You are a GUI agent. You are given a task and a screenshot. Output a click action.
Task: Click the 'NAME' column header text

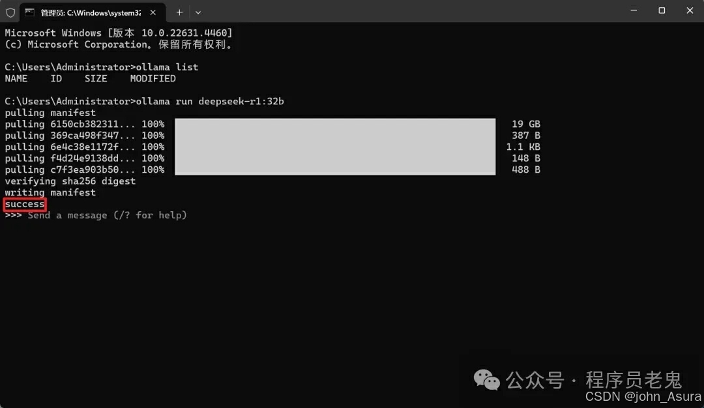[x=16, y=79]
